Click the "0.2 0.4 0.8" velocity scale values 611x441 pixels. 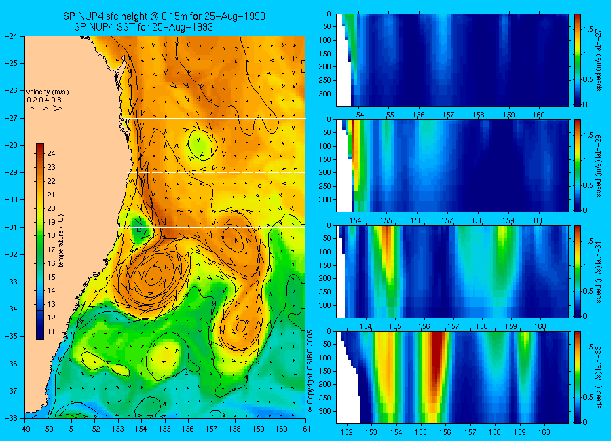click(44, 100)
